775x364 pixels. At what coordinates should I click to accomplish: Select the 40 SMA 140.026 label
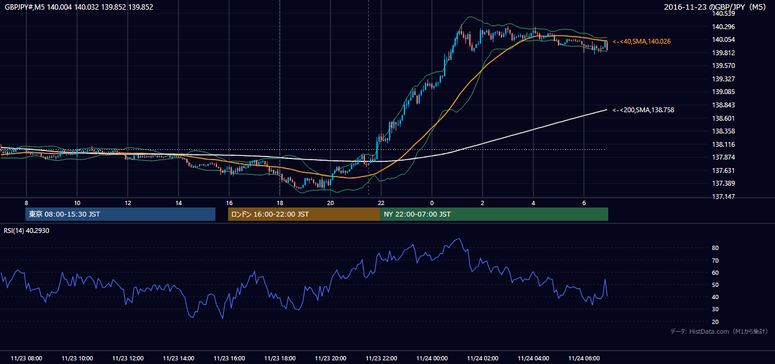[x=642, y=41]
